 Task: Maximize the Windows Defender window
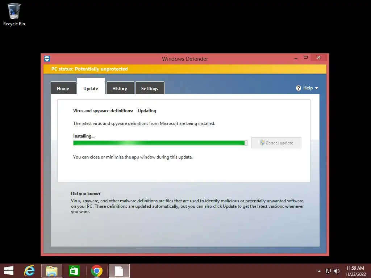click(x=306, y=58)
